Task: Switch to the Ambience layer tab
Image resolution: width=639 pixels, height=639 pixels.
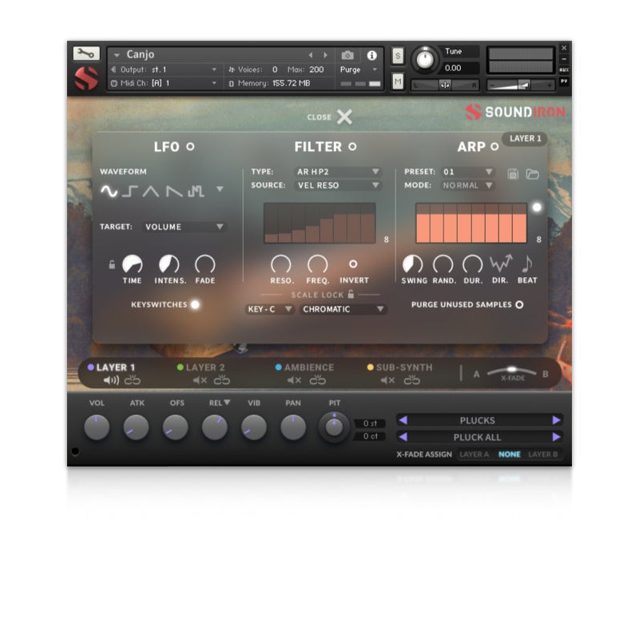Action: [304, 367]
